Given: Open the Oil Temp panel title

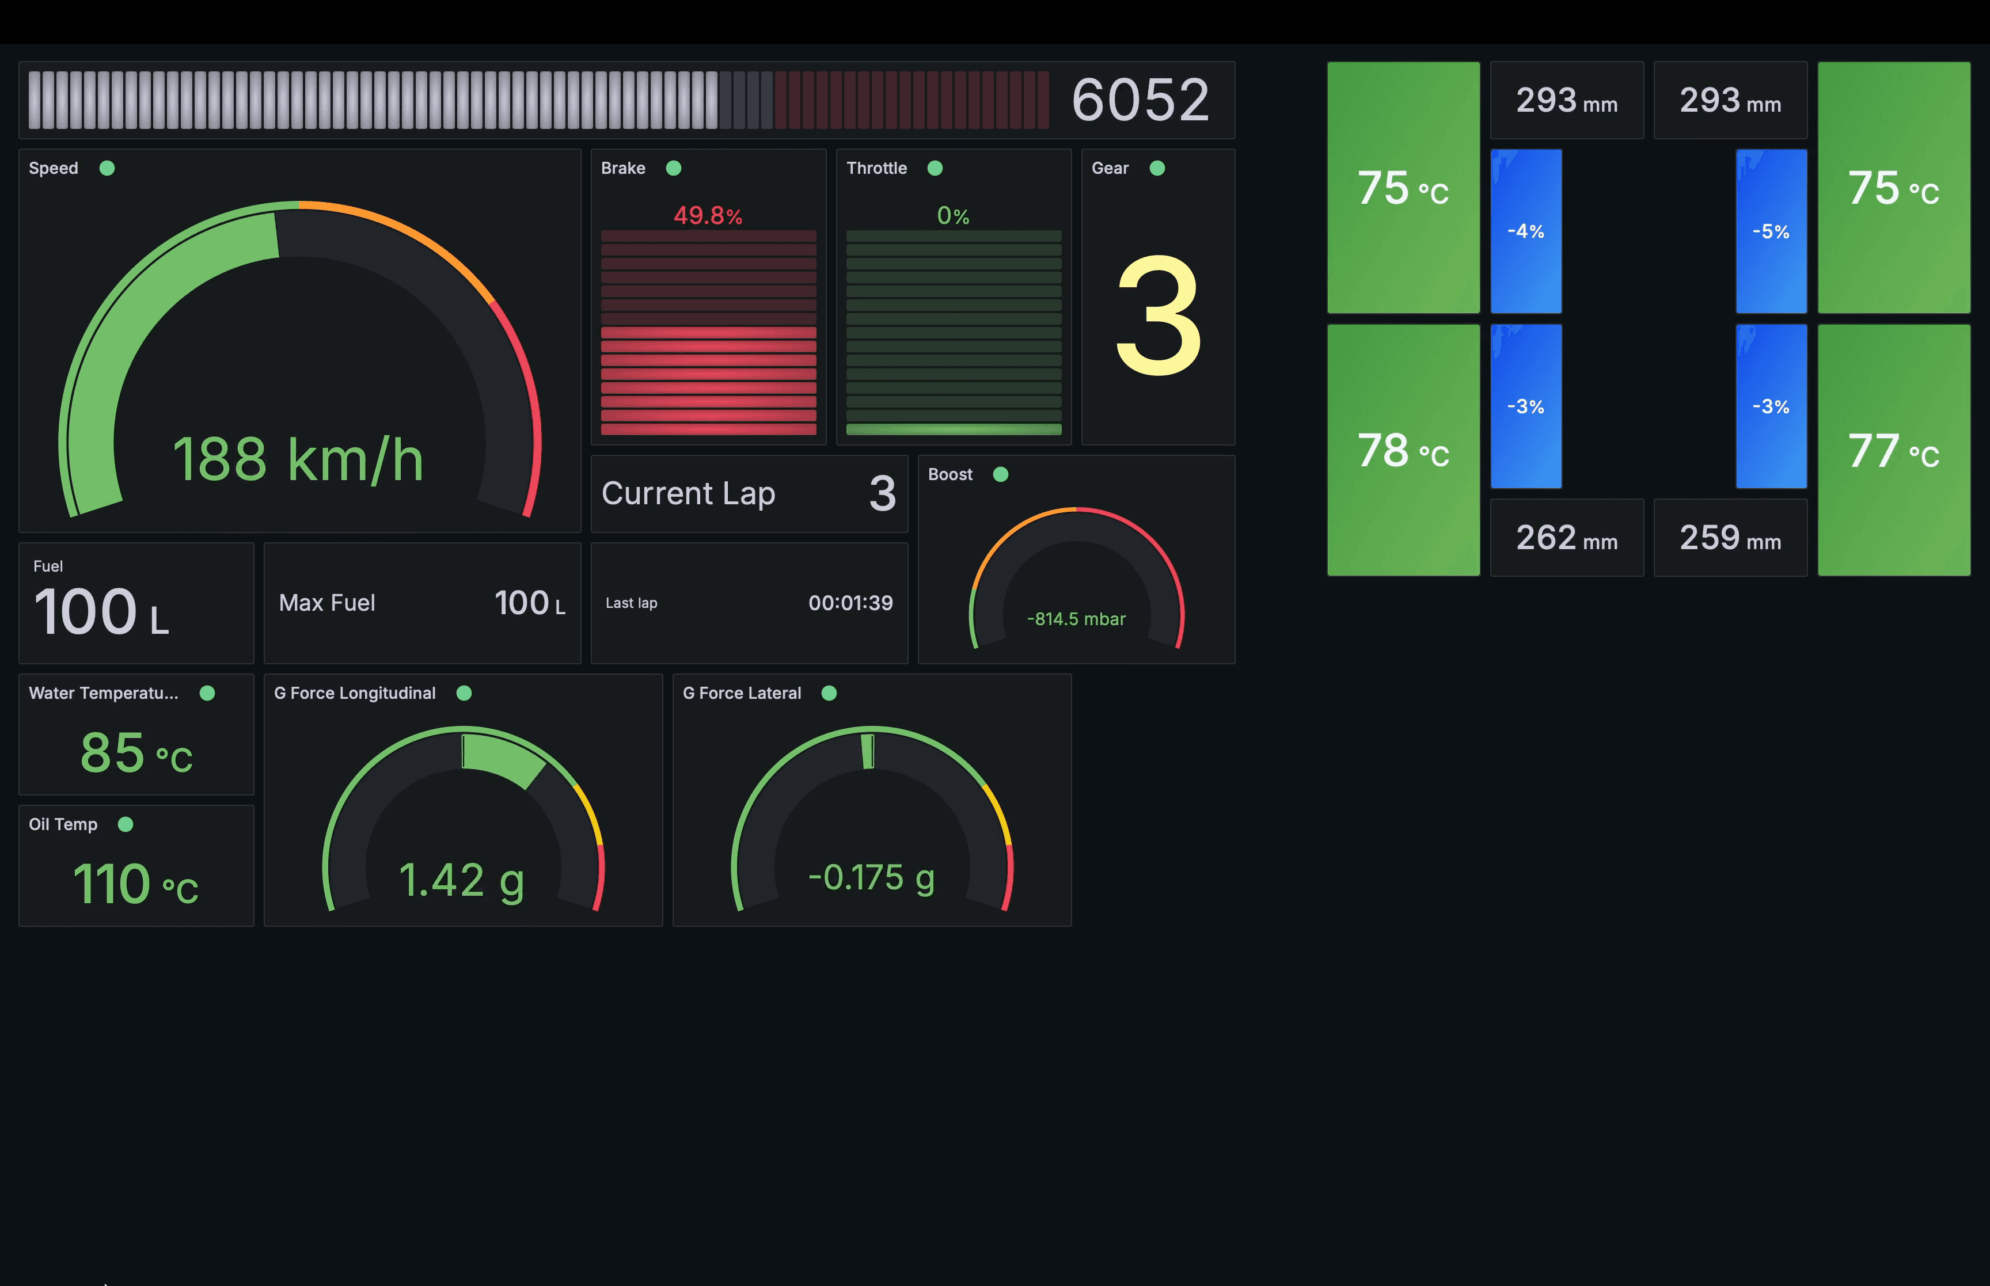Looking at the screenshot, I should point(63,824).
